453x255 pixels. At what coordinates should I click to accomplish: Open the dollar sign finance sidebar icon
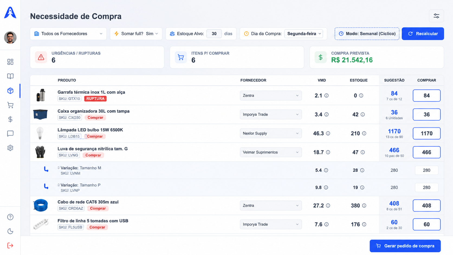pyautogui.click(x=10, y=119)
